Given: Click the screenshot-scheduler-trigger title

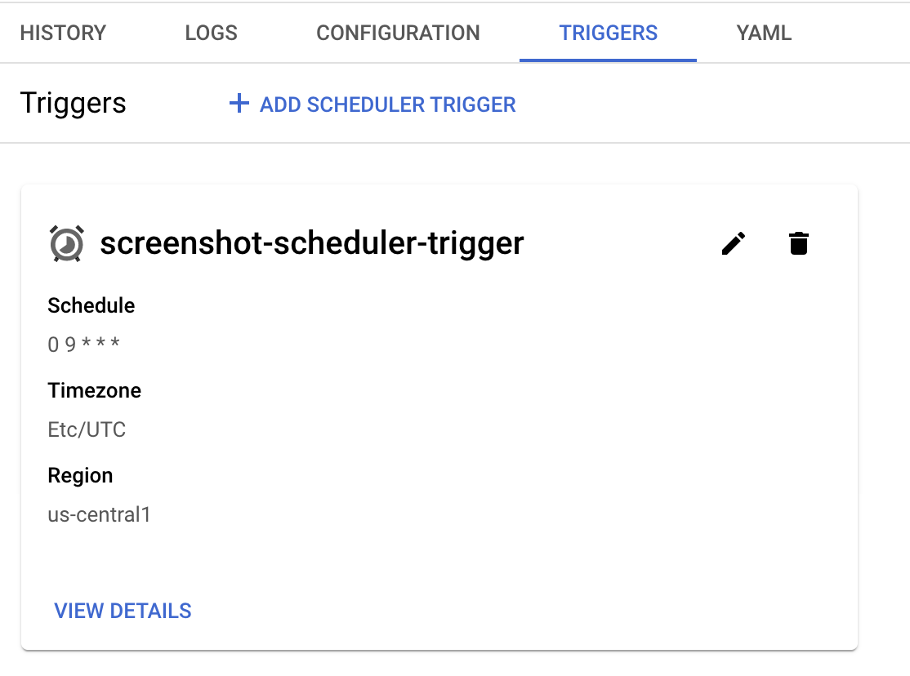Looking at the screenshot, I should click(x=311, y=243).
